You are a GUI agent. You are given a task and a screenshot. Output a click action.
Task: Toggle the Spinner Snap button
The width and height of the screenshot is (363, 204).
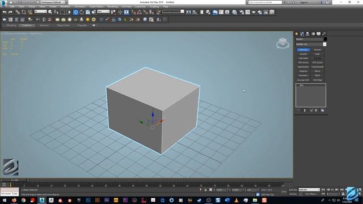[151, 12]
